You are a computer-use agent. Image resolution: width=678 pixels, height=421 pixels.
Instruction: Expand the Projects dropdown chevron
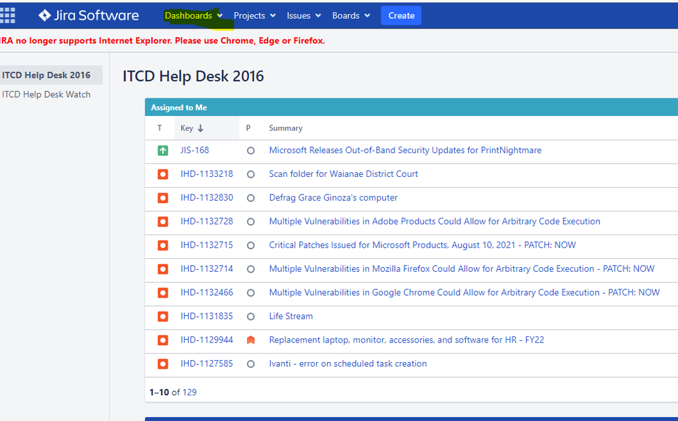click(273, 16)
